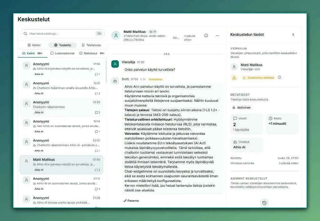Open the Ratkaistut tab

click(x=92, y=53)
